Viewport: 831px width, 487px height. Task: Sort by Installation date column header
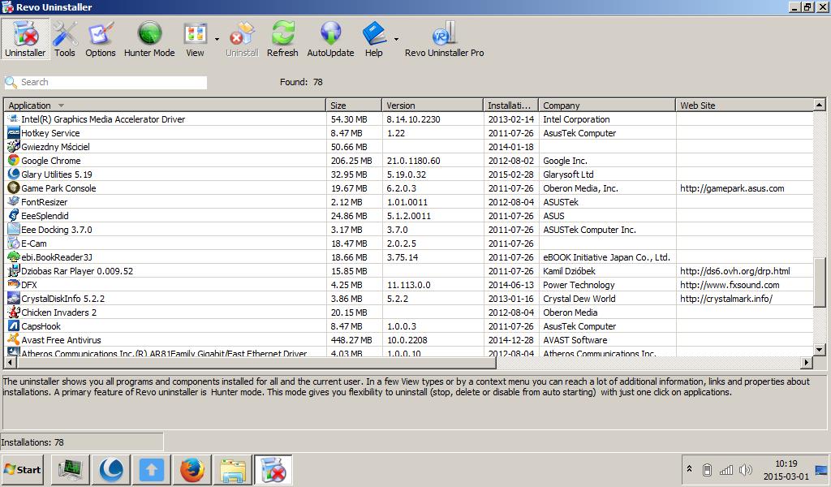coord(511,106)
